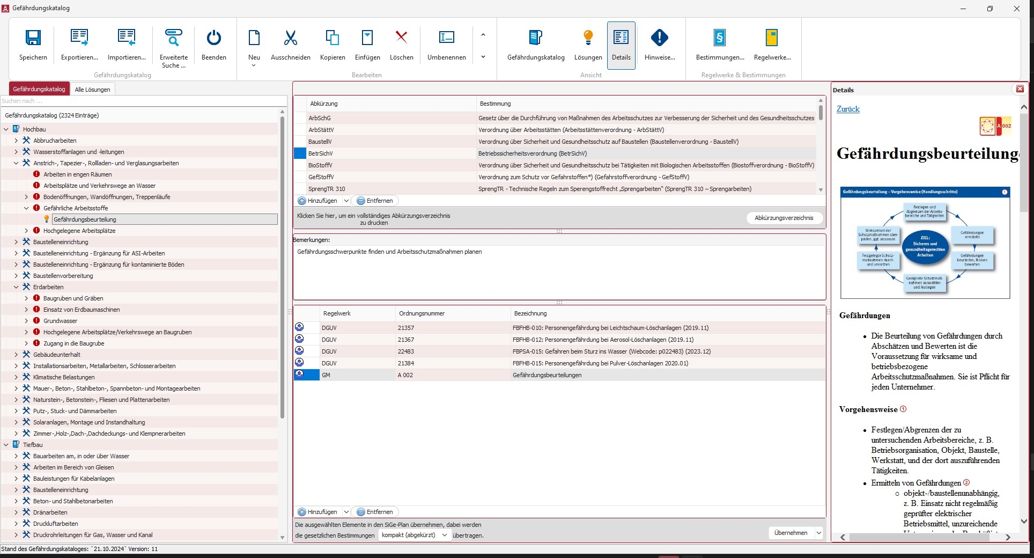Switch to the Alle Lösungen tab
The image size is (1034, 558).
pyautogui.click(x=92, y=90)
